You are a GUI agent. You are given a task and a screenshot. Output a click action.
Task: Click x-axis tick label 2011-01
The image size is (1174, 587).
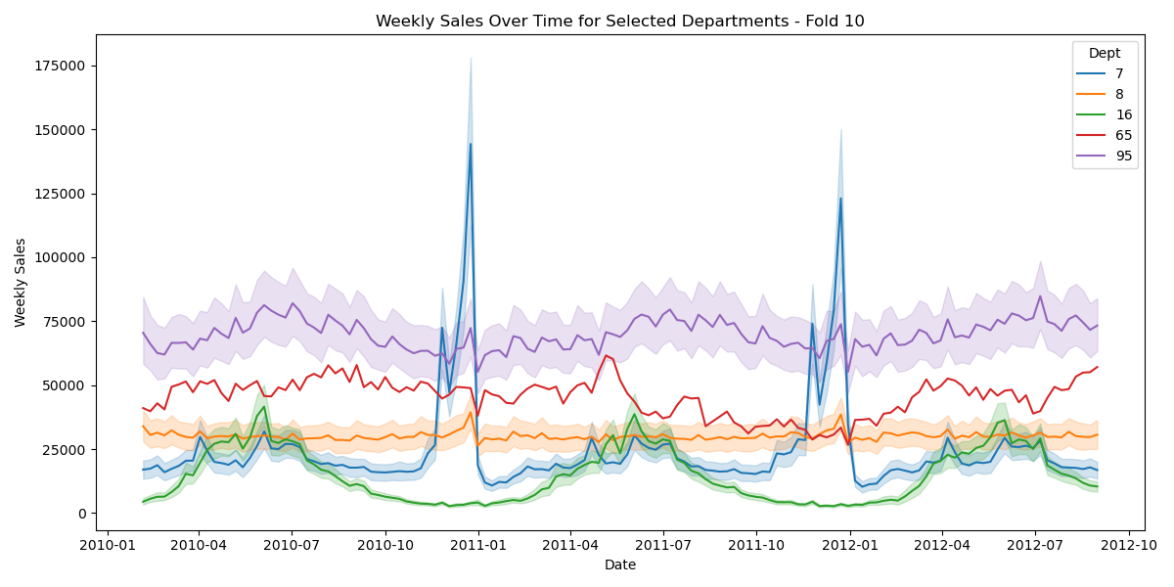point(478,544)
